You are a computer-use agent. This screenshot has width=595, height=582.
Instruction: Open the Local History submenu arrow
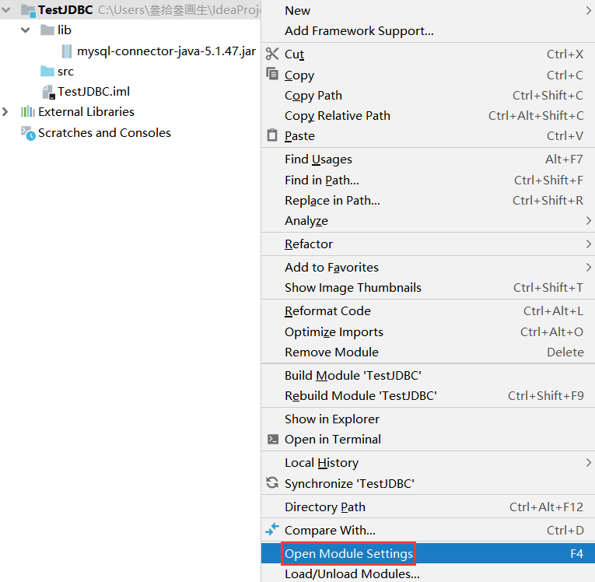point(588,462)
